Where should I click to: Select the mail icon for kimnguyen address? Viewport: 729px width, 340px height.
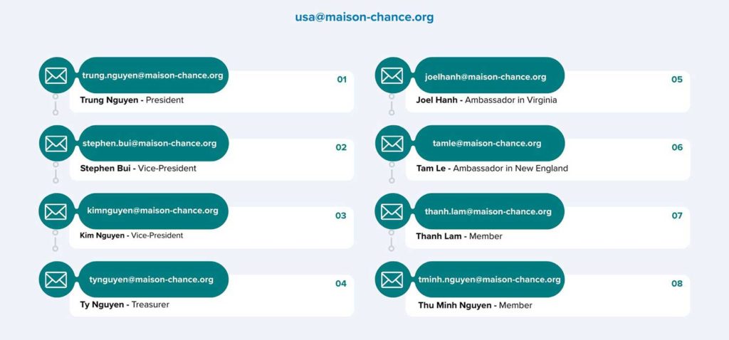(56, 212)
